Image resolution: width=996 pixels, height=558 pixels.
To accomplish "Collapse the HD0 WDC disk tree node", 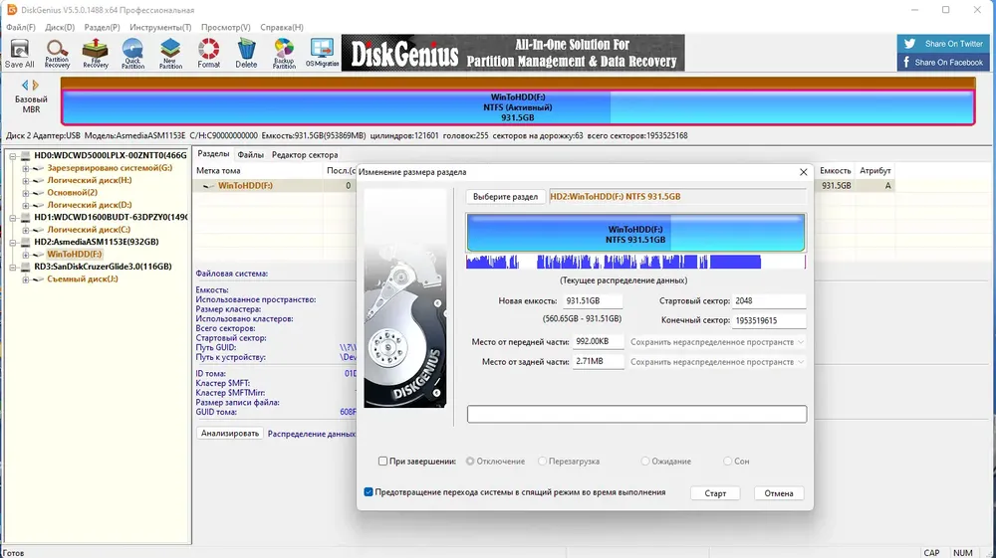I will click(x=13, y=155).
